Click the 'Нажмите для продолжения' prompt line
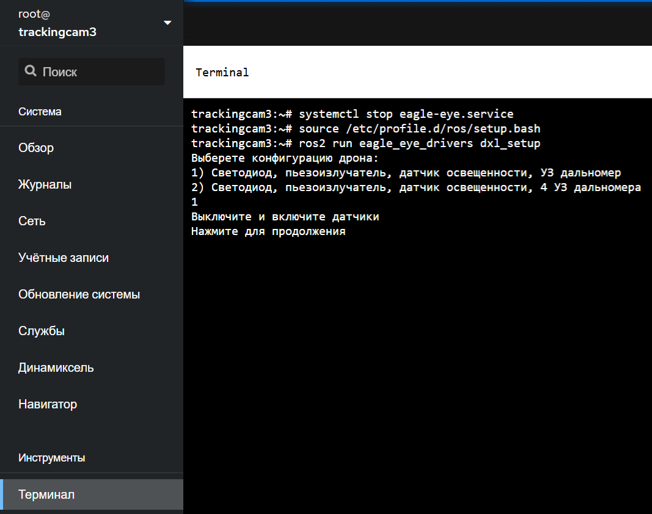 pos(268,231)
